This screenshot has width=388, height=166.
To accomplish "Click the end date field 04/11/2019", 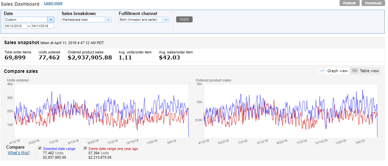I will (42, 26).
